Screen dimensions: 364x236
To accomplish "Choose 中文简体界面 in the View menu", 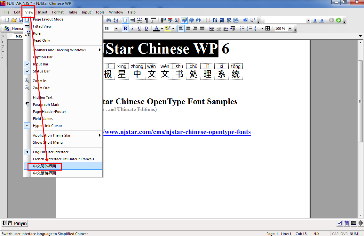I will pos(63,166).
